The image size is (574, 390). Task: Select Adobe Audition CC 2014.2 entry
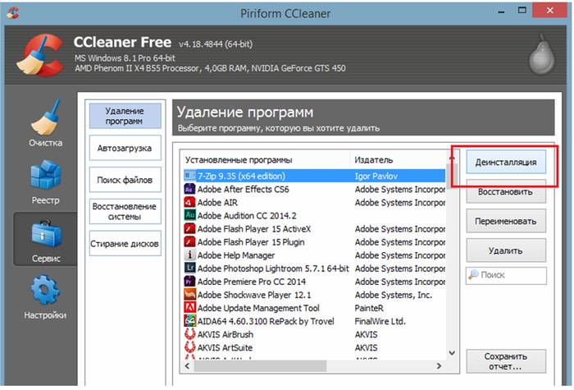(x=314, y=215)
